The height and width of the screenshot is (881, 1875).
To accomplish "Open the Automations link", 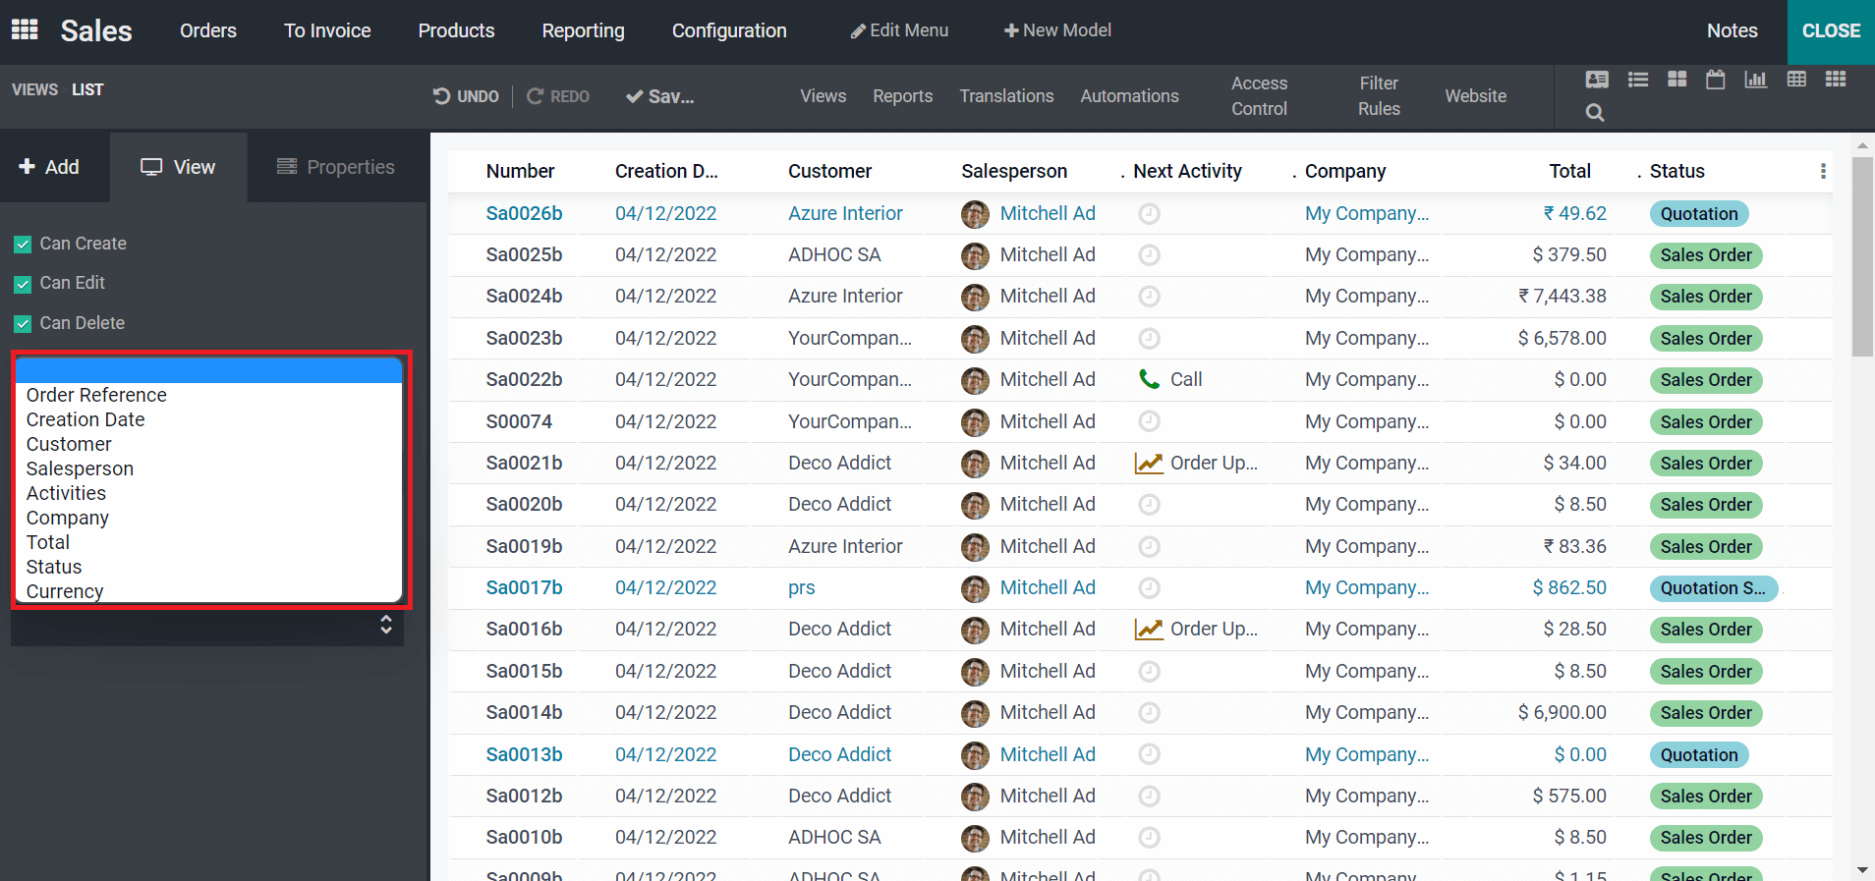I will click(x=1129, y=96).
